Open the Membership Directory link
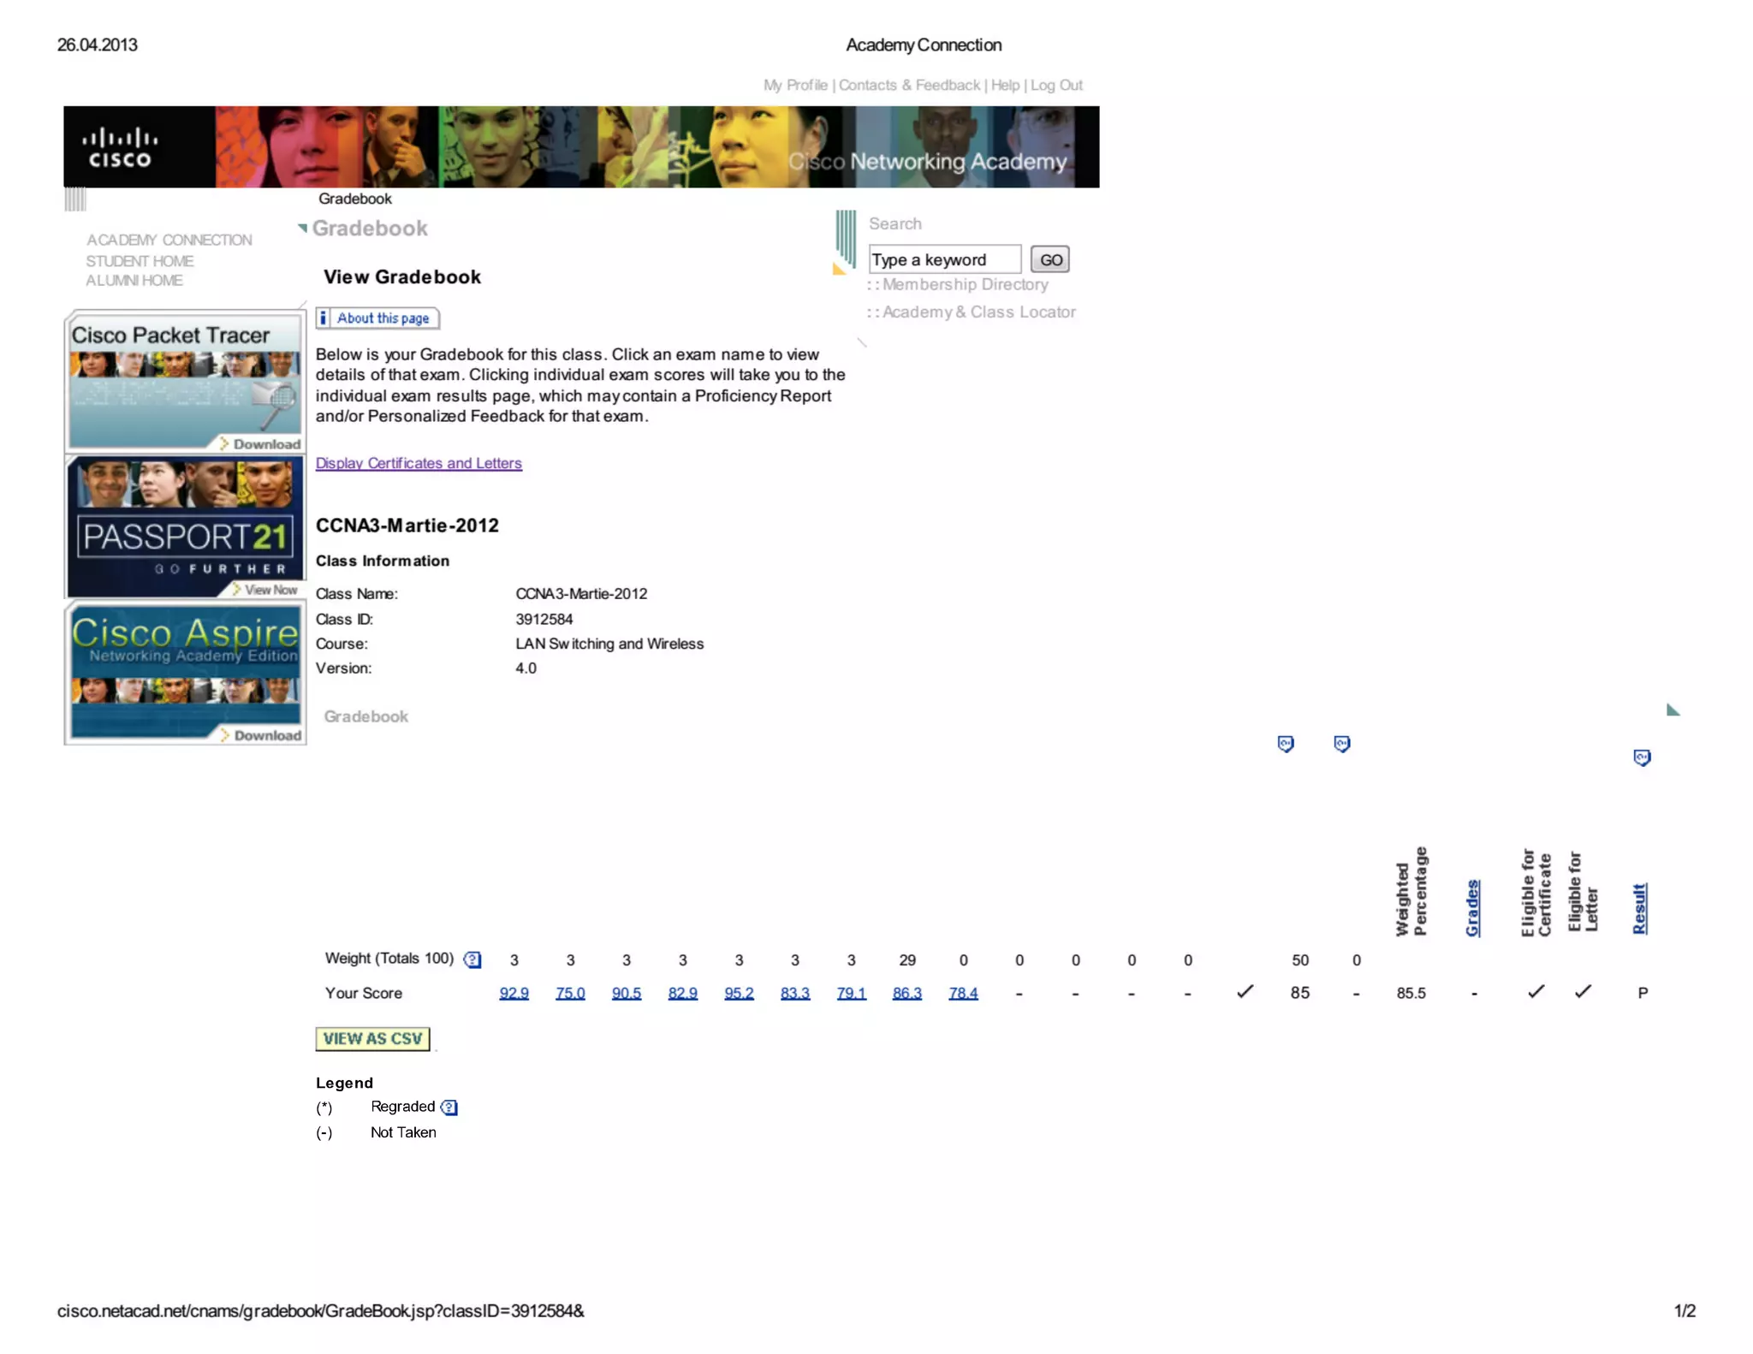1753x1354 pixels. pos(965,284)
